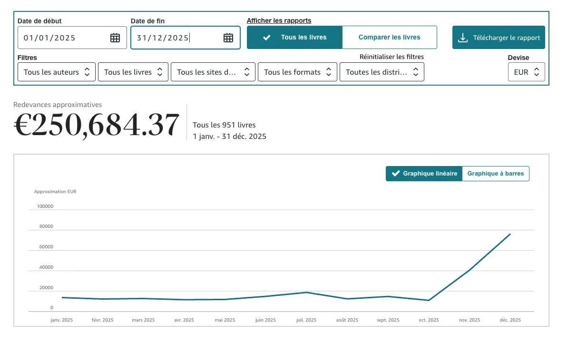This screenshot has height=343, width=568.
Task: Open the start date calendar icon
Action: tap(115, 38)
